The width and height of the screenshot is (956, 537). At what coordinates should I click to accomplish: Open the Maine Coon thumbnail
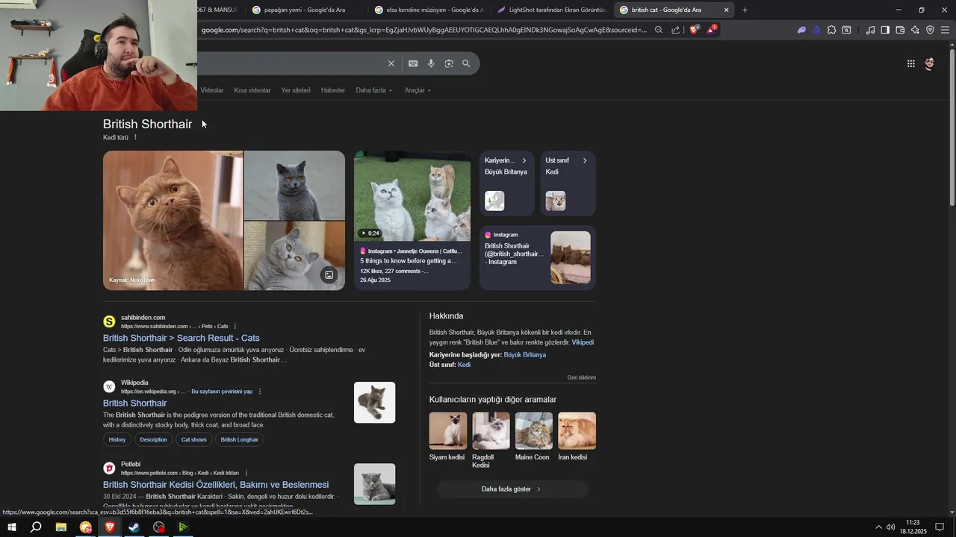pos(534,431)
